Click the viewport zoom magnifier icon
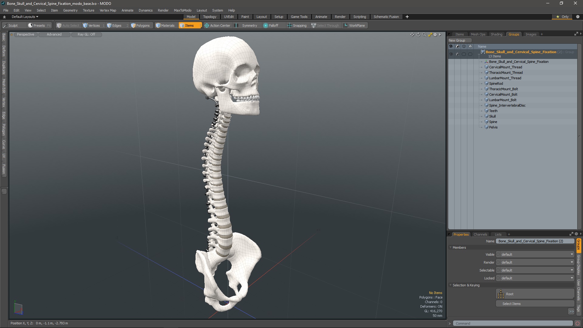This screenshot has height=328, width=583. point(424,35)
